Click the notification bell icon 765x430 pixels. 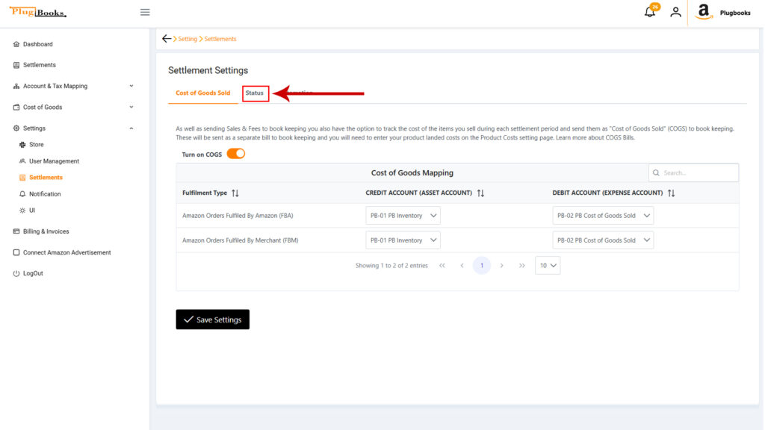tap(649, 11)
